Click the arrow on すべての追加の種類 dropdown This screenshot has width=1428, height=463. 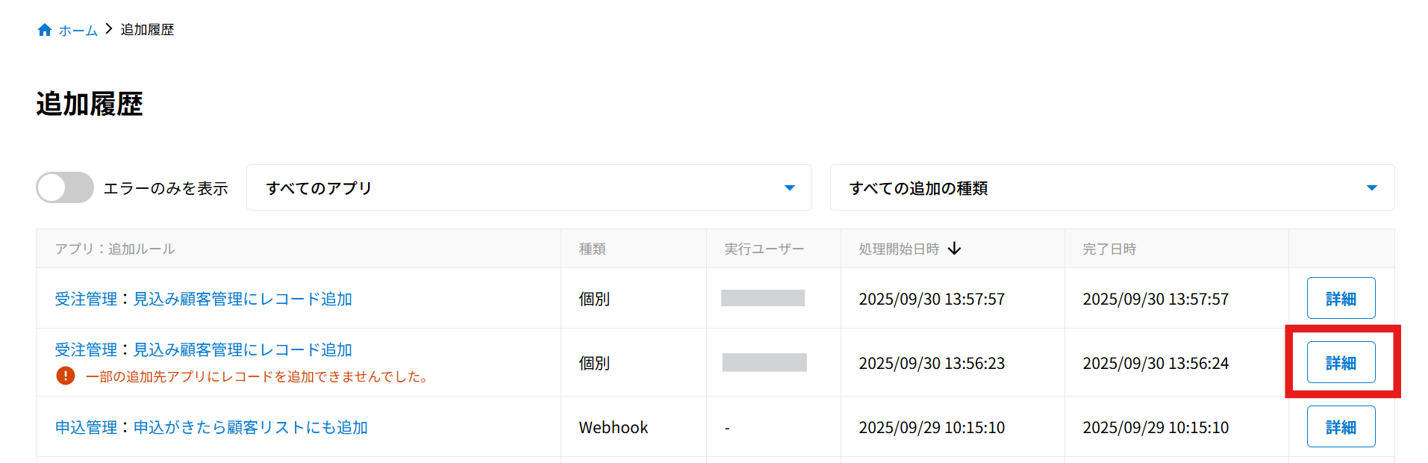[1371, 188]
